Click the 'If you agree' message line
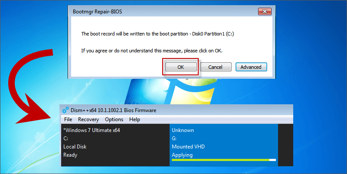Screen dimensions: 347x174 [x=152, y=51]
